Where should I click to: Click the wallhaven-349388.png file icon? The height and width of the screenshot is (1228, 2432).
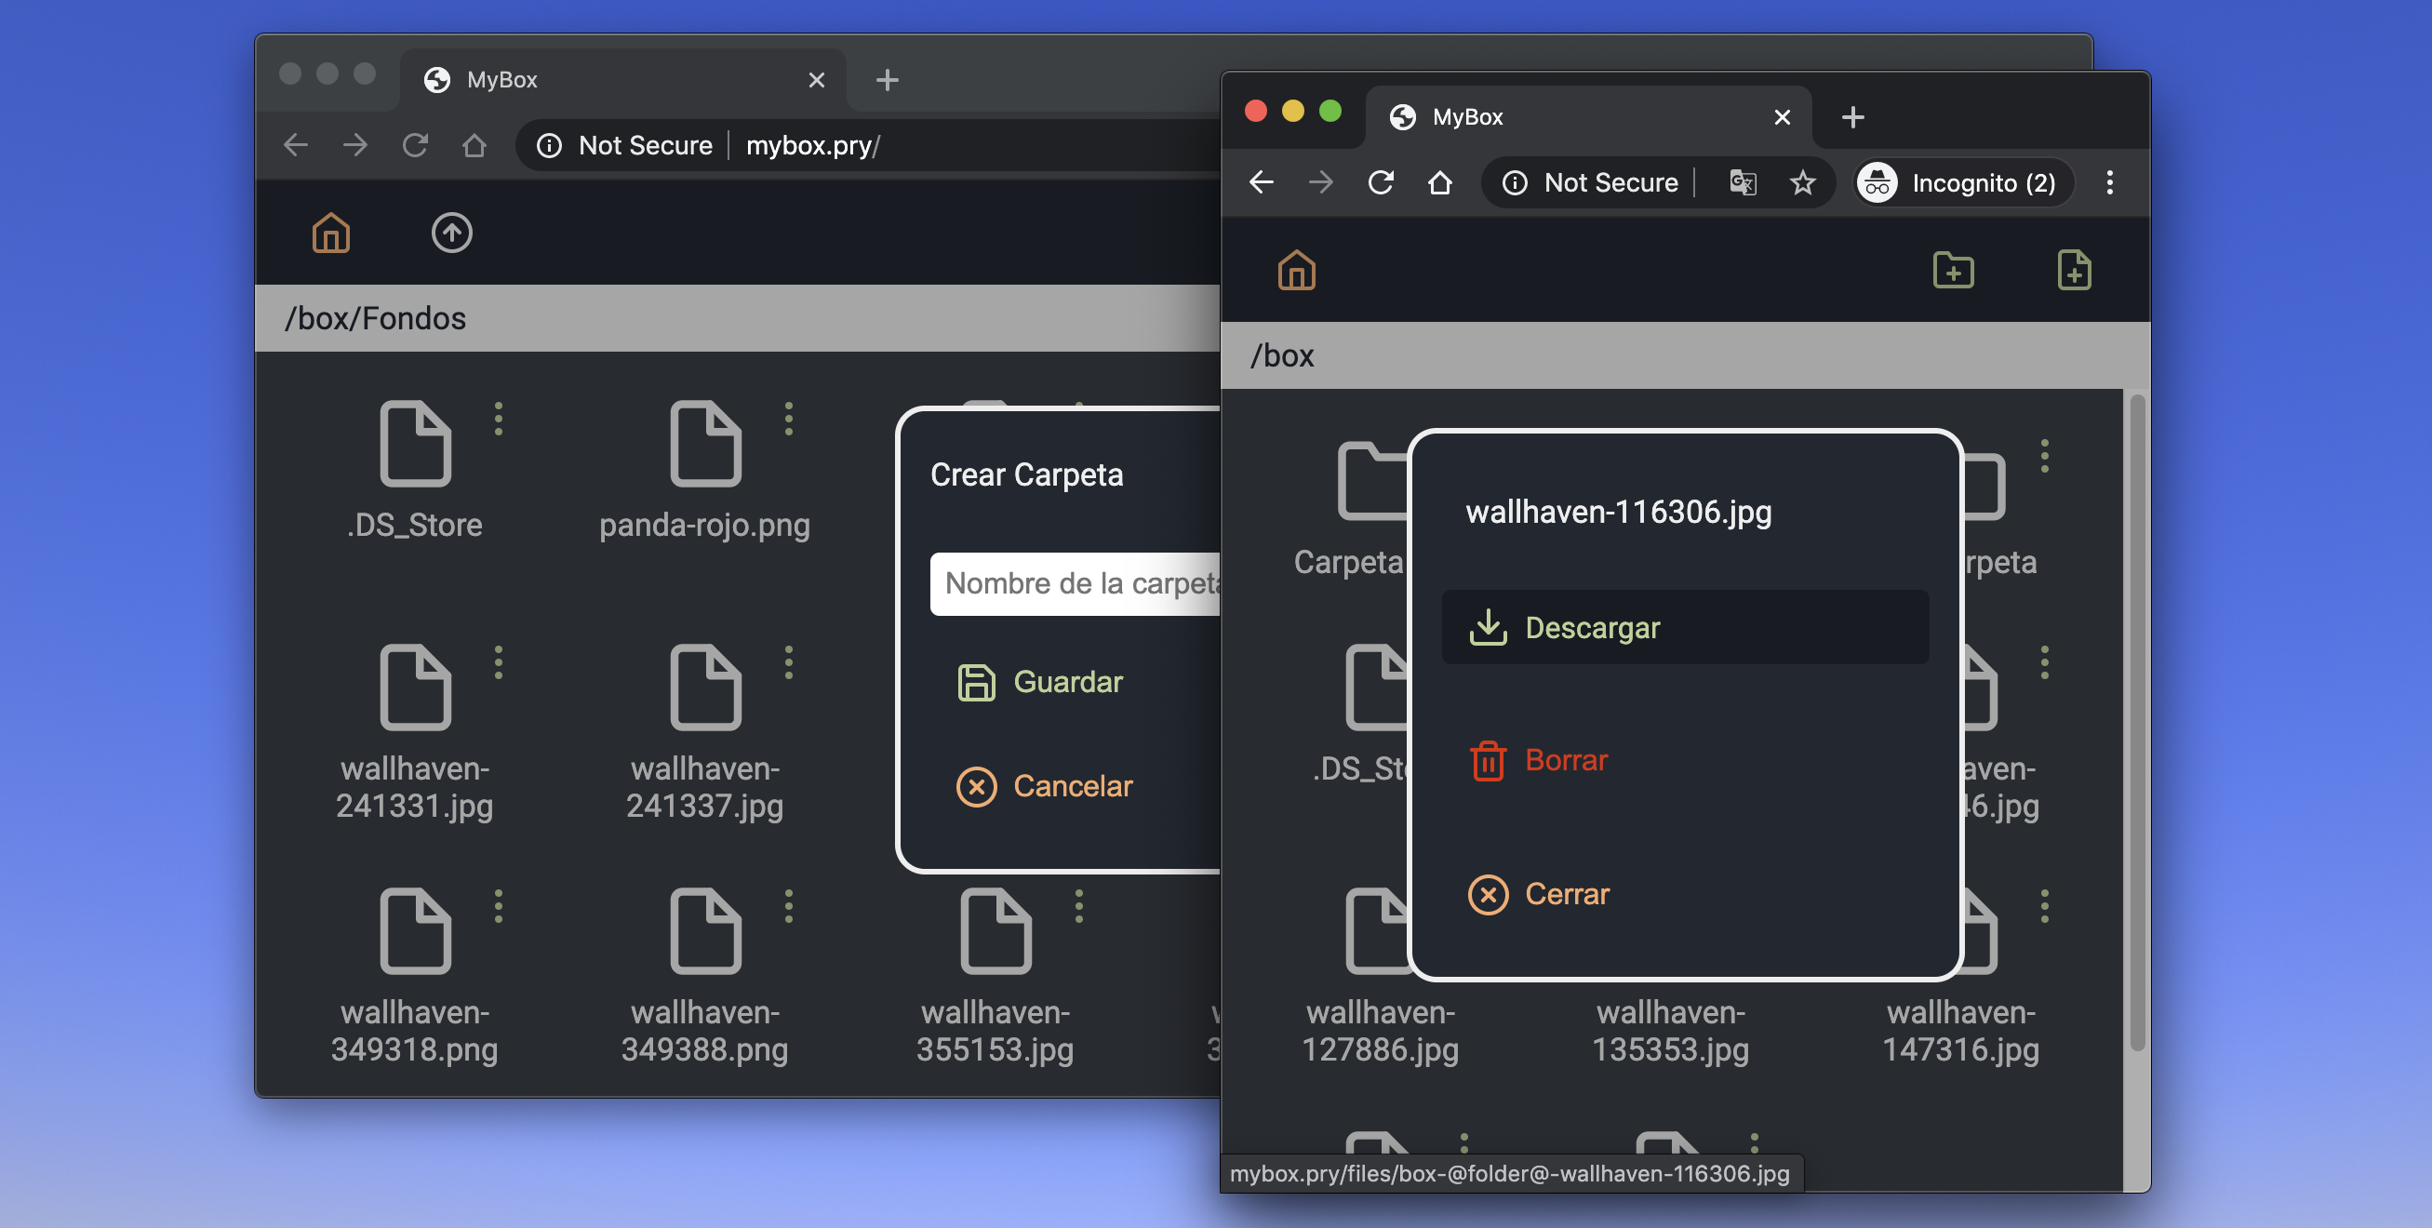coord(705,929)
